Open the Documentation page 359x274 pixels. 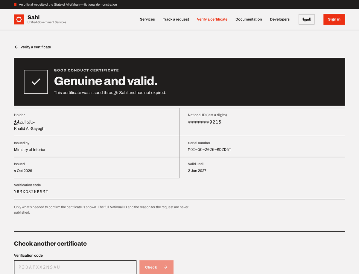pyautogui.click(x=249, y=19)
